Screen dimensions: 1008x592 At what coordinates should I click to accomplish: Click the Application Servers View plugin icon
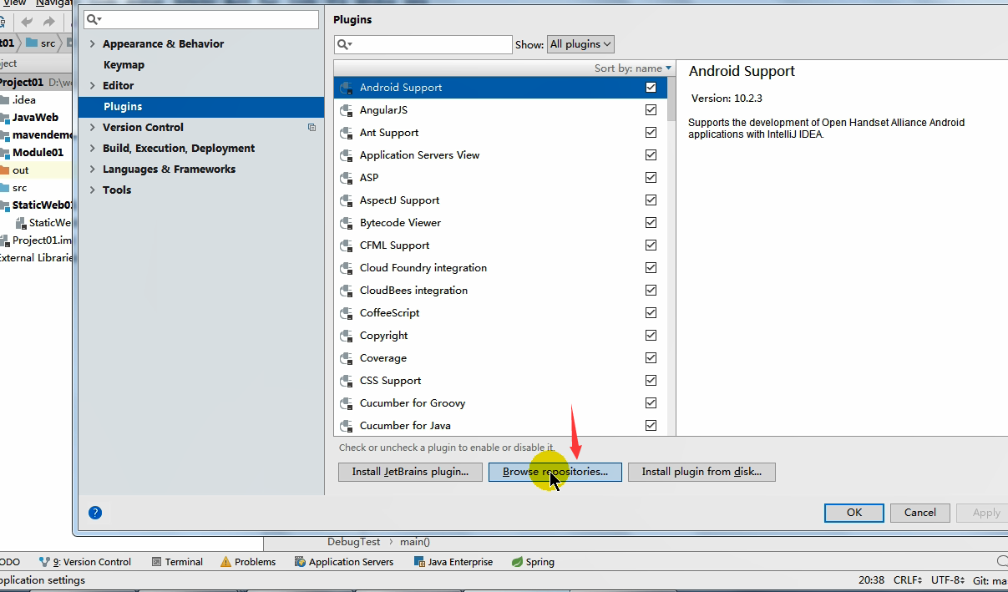tap(347, 155)
